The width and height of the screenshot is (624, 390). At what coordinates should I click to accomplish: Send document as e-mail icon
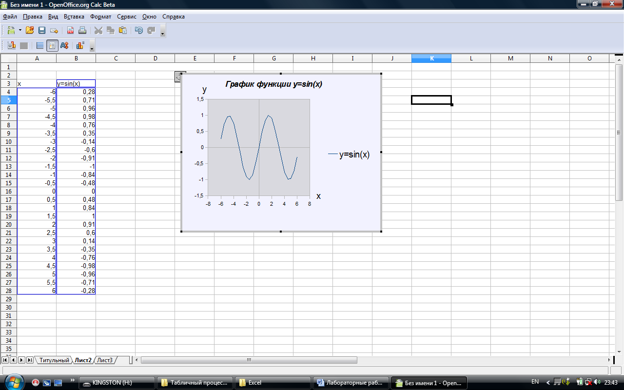coord(54,30)
